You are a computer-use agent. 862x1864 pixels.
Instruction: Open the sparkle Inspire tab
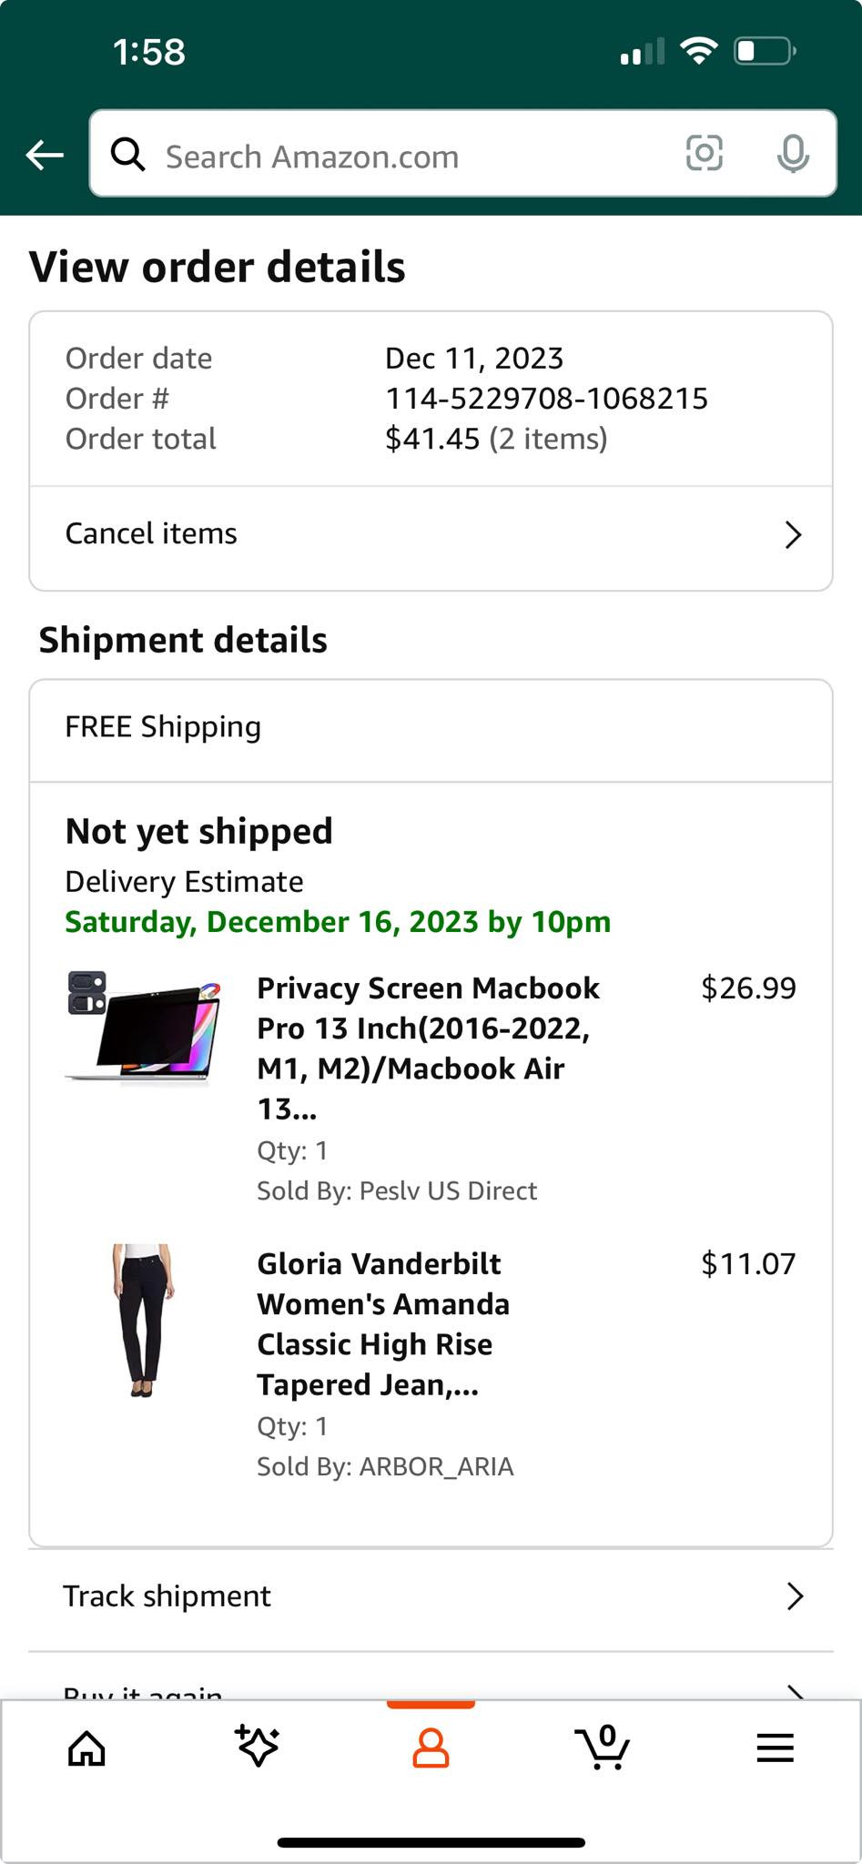[258, 1747]
